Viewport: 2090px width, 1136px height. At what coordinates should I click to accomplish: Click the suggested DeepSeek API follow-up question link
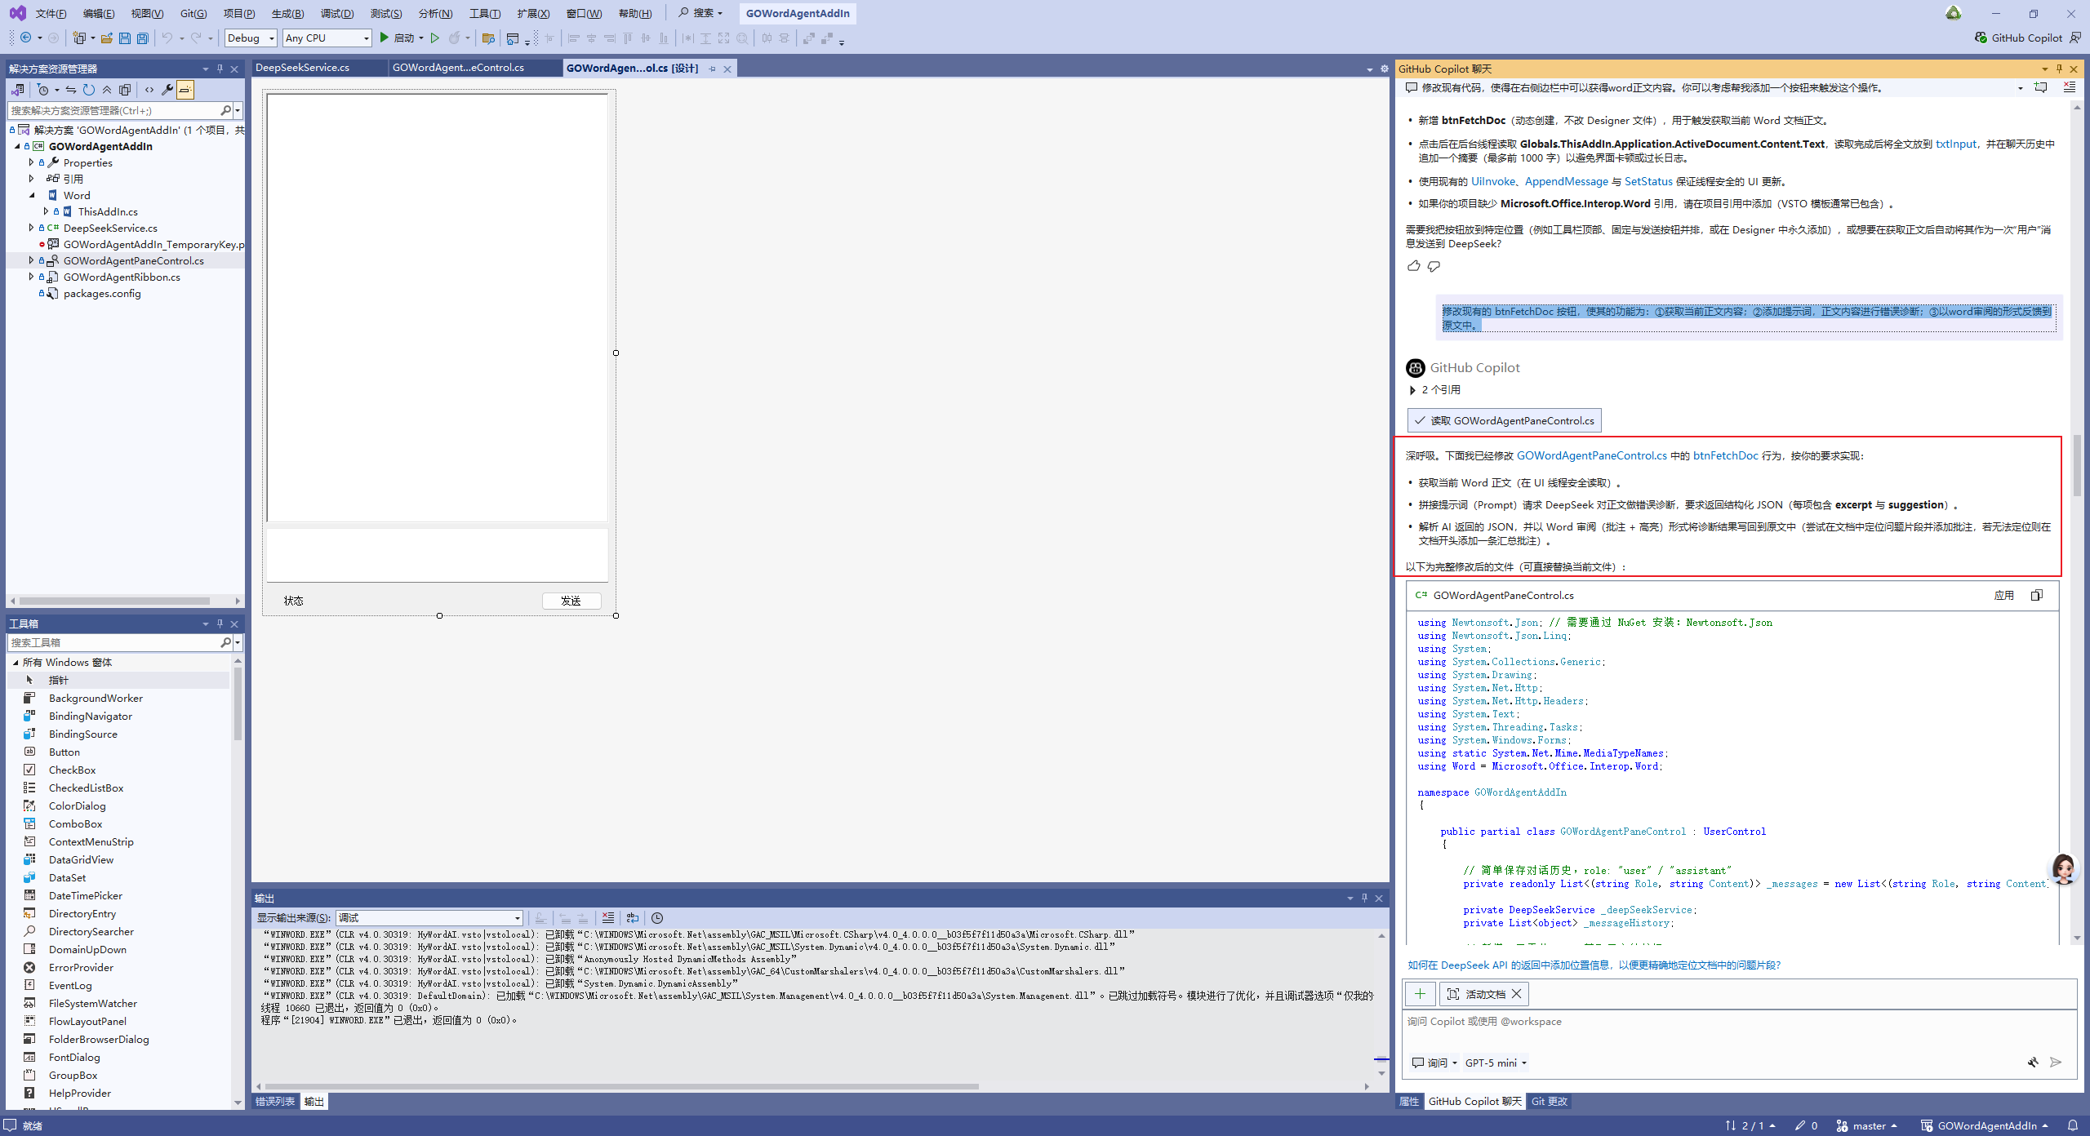[1594, 965]
